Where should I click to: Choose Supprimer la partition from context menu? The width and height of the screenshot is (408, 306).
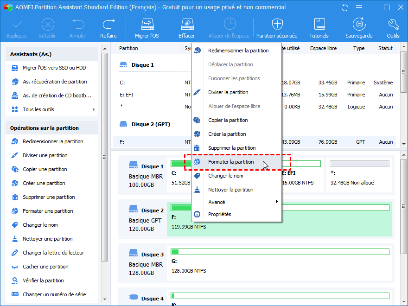click(x=232, y=148)
